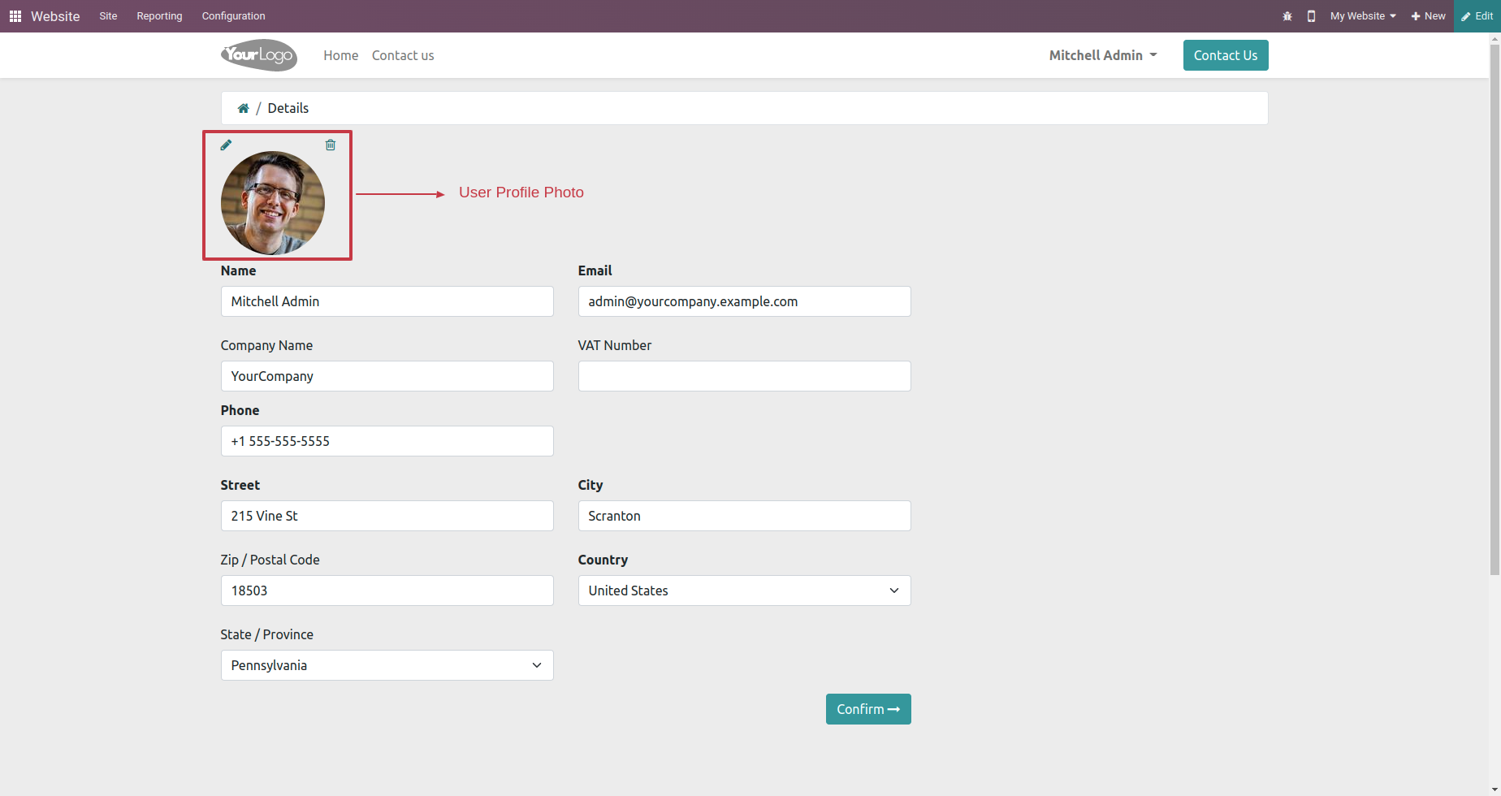Image resolution: width=1501 pixels, height=796 pixels.
Task: Open the Configuration menu
Action: click(x=233, y=16)
